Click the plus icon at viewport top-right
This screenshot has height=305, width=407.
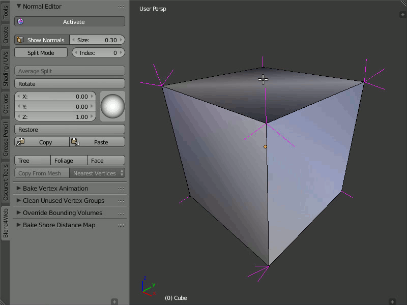pyautogui.click(x=402, y=15)
